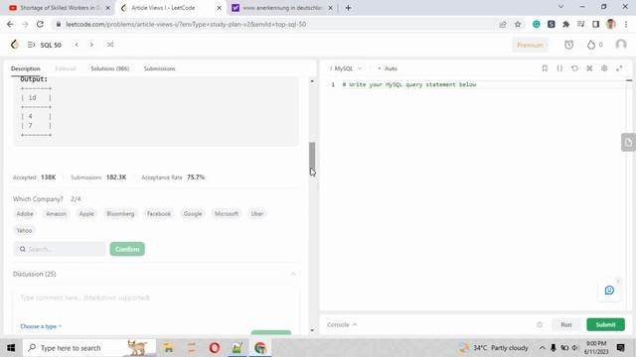Select the Yahoo company tag
The width and height of the screenshot is (636, 357).
(24, 230)
